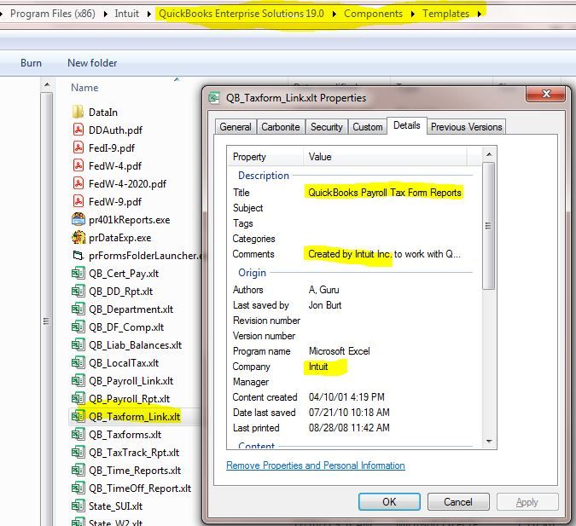Click the Date last saved value
576x526 pixels.
point(349,413)
